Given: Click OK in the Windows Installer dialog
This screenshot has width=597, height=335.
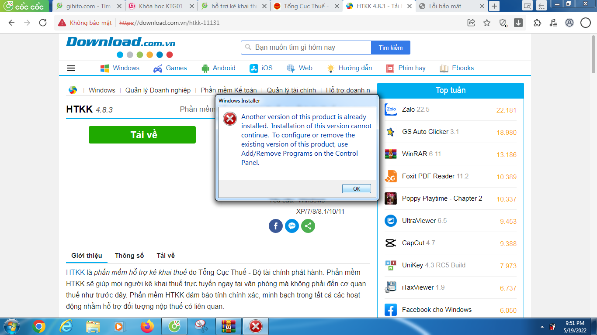Looking at the screenshot, I should click(357, 188).
